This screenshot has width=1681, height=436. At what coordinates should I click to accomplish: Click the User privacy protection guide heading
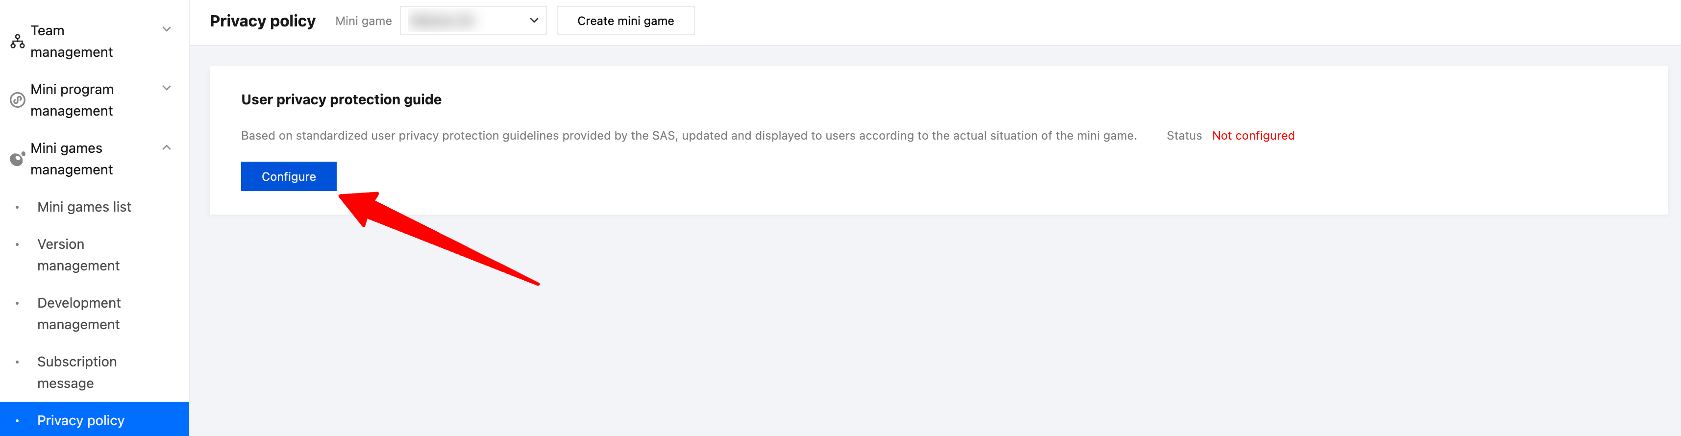341,99
